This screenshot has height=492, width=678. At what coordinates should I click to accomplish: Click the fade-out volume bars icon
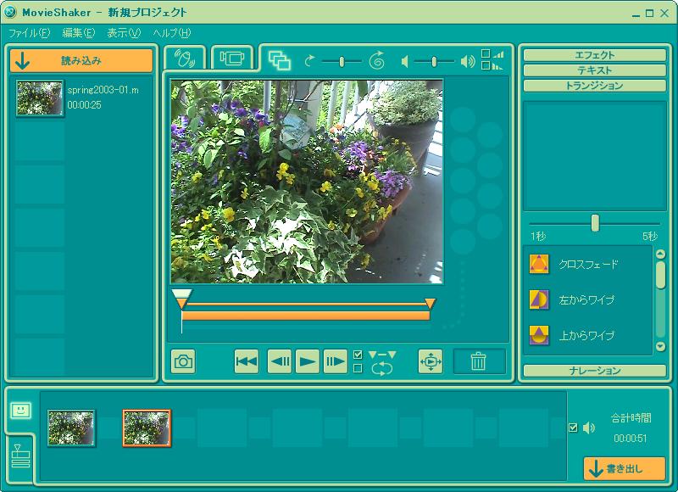[x=498, y=66]
